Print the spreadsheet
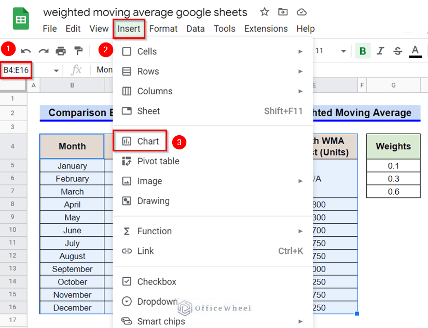 (60, 49)
